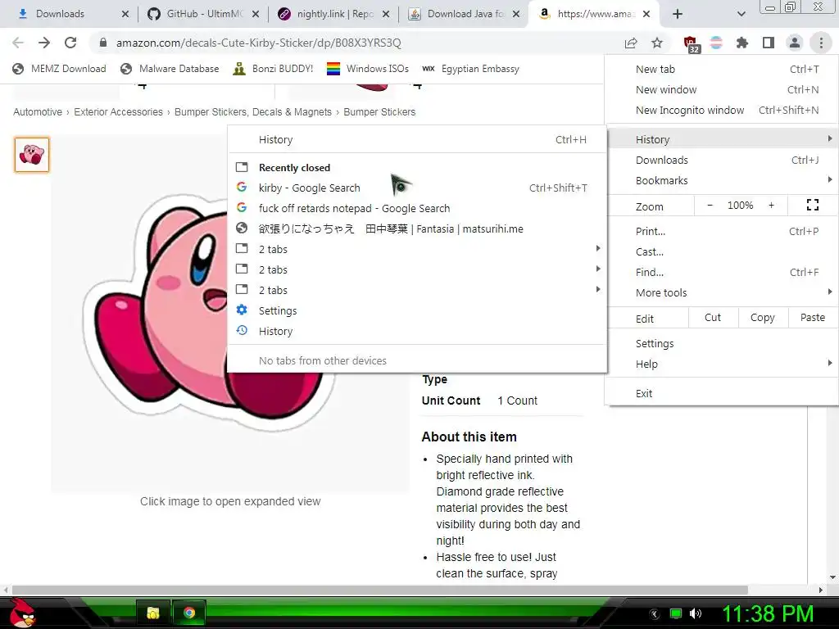Select New window in Chrome menu
This screenshot has width=839, height=629.
(x=723, y=89)
